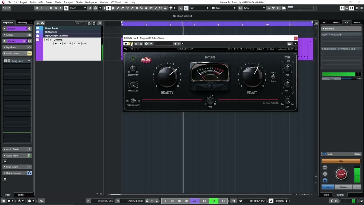Open the Inserts tab in Control Room

pyautogui.click(x=340, y=195)
